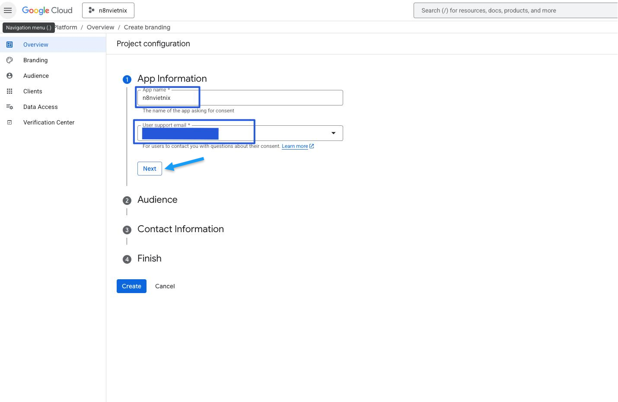This screenshot has width=618, height=402.
Task: Open the Clients sidebar item
Action: click(53, 91)
